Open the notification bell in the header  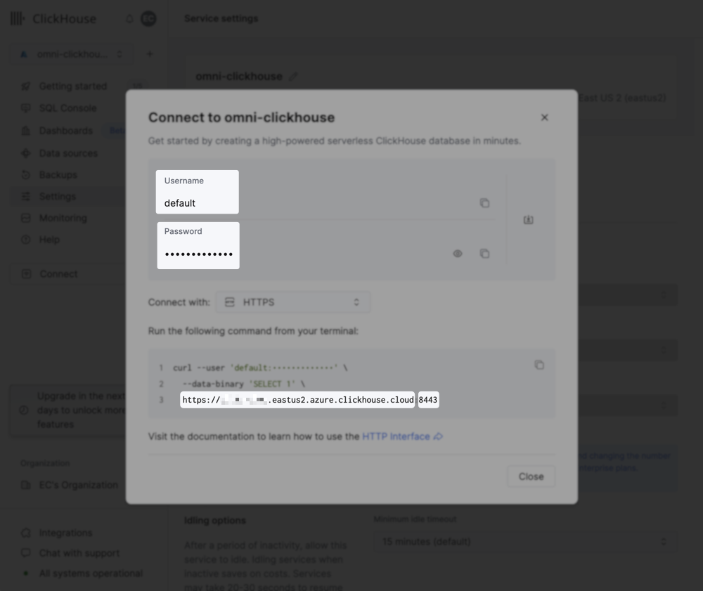[x=129, y=18]
